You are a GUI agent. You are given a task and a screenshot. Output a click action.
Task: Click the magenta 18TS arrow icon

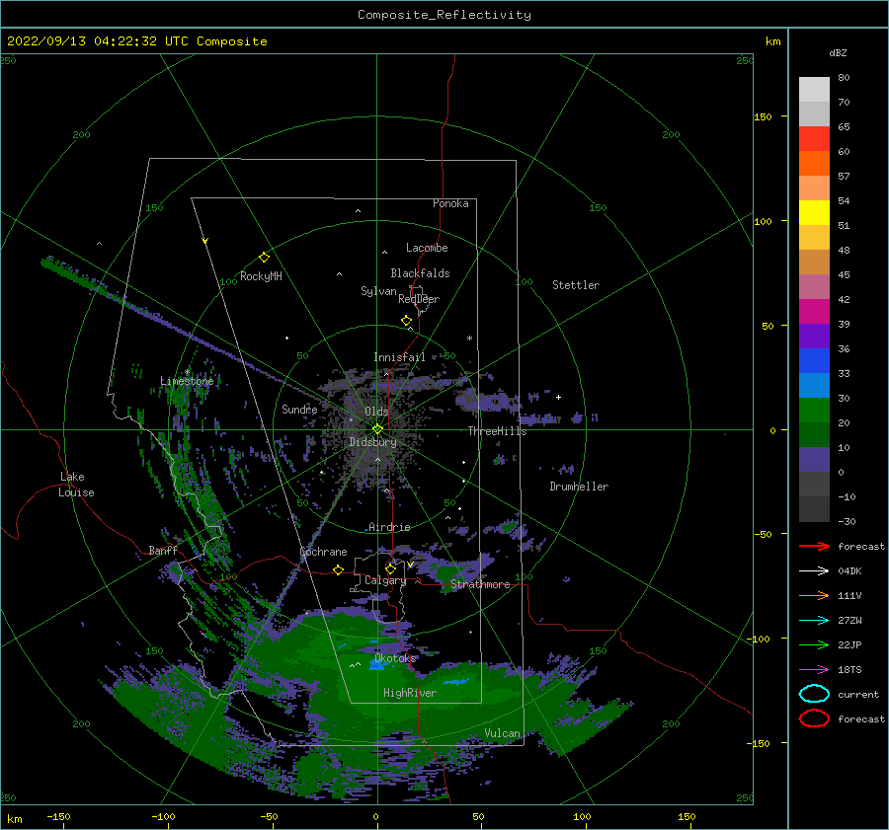814,670
